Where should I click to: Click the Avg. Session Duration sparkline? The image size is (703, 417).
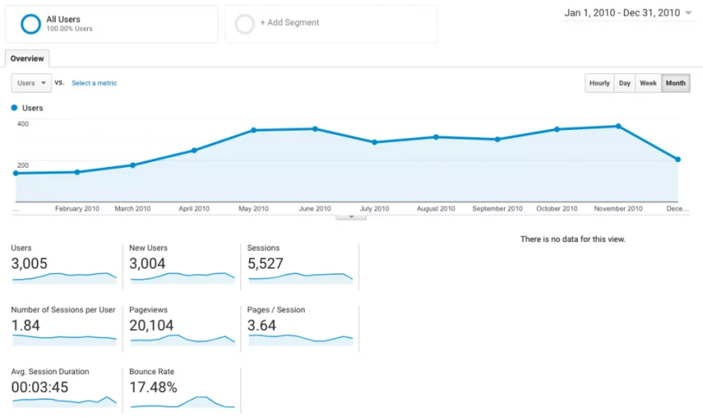pos(64,402)
